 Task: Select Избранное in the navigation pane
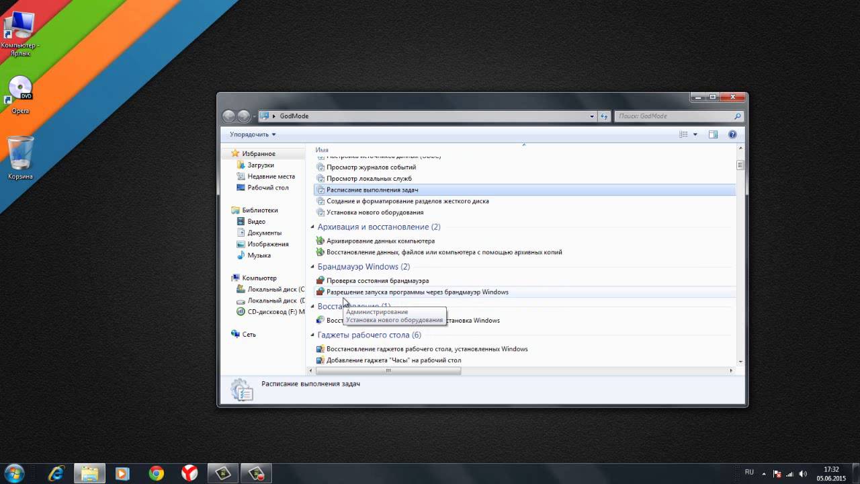coord(259,154)
